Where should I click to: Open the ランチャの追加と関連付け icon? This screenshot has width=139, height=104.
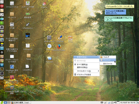coord(12,35)
